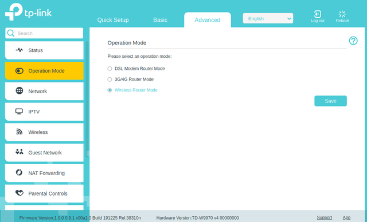The width and height of the screenshot is (367, 222).
Task: Click the Firmware Version text in footer
Action: click(x=80, y=218)
